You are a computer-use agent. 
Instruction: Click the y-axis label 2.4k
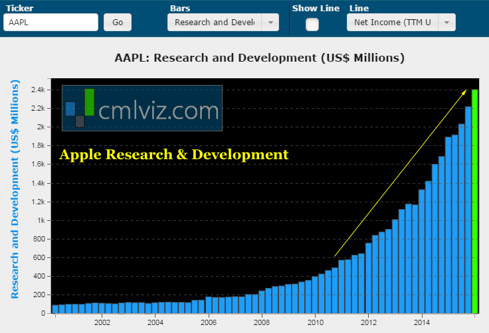point(38,90)
